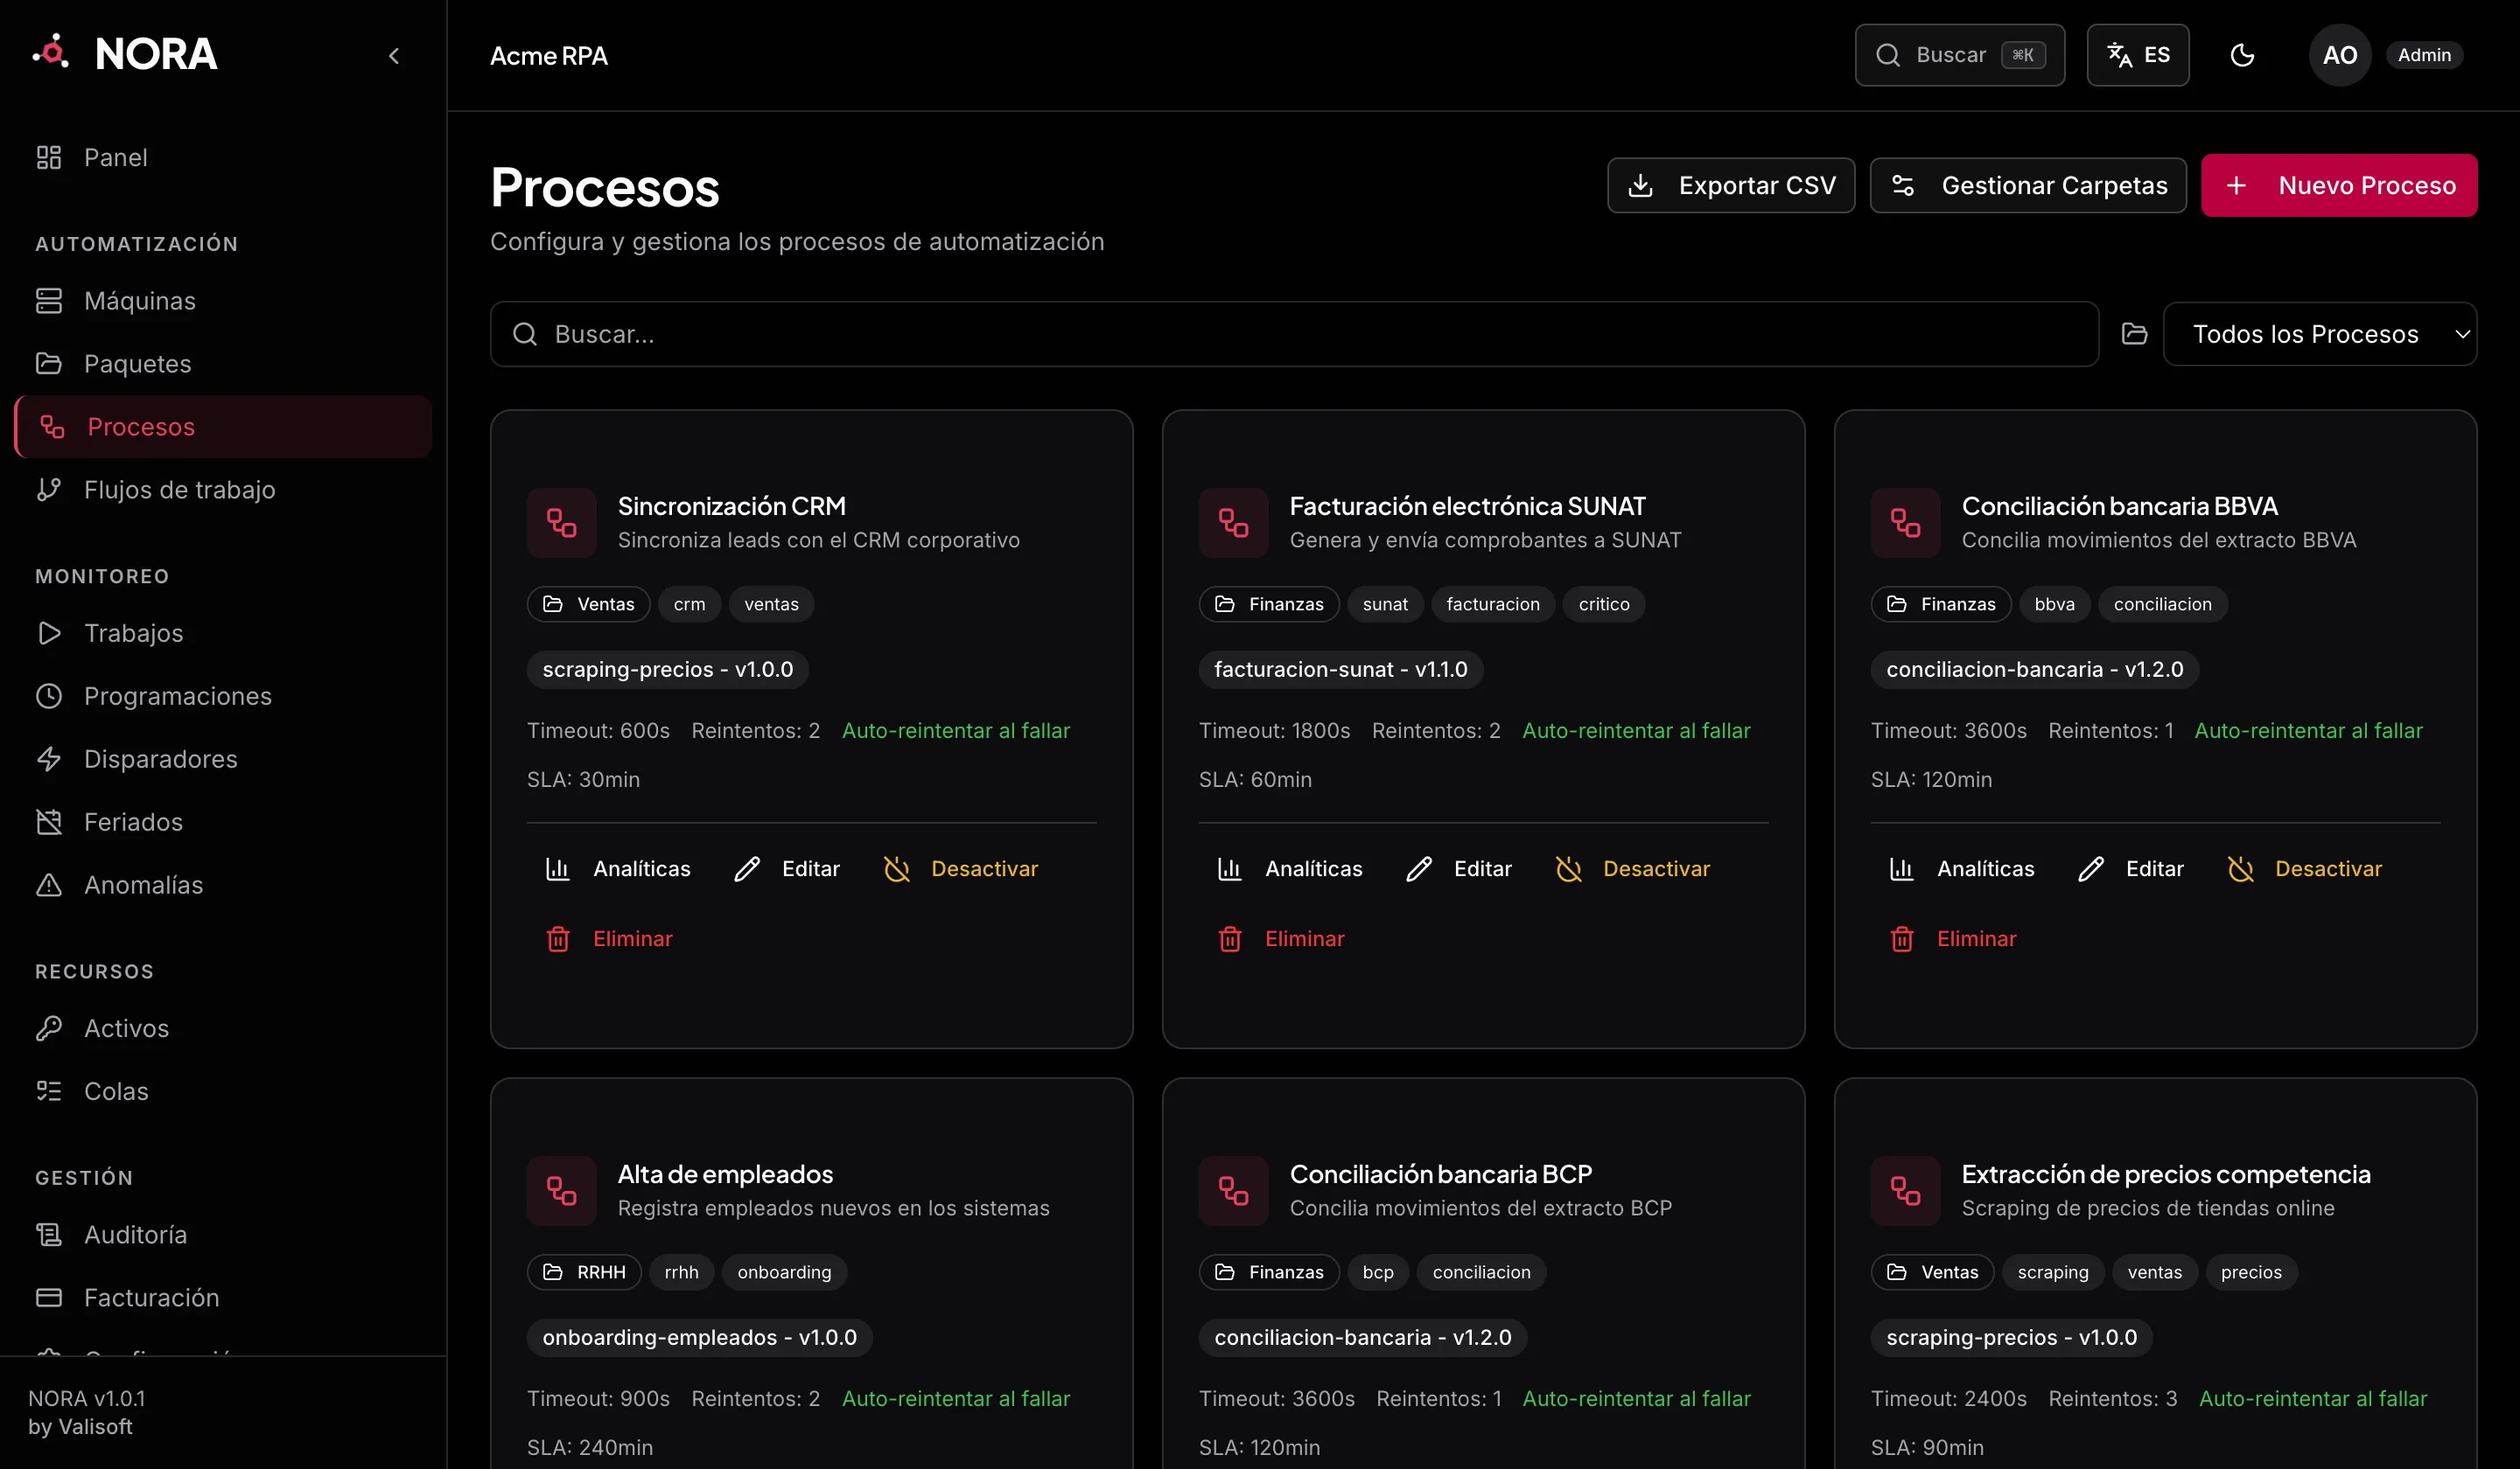Screen dimensions: 2520x1469
Task: Open Gestionar Carpetas
Action: (2027, 184)
